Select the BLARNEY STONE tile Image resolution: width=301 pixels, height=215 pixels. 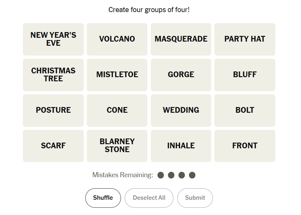pyautogui.click(x=117, y=146)
